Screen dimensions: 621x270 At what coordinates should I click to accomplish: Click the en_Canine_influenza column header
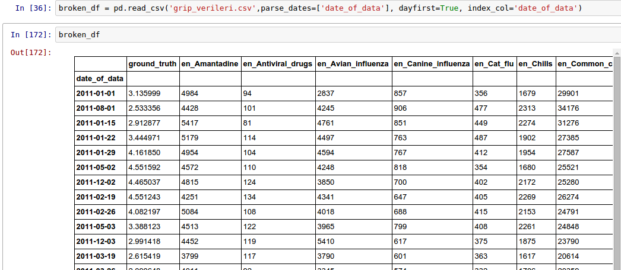pos(432,64)
